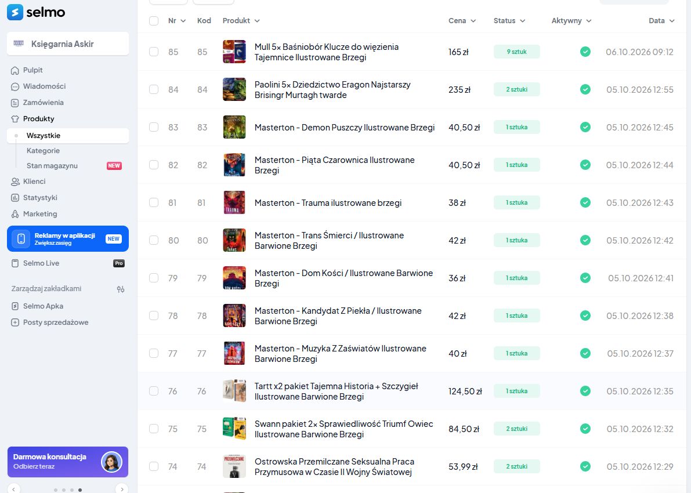Click the Produkty t-shirt icon
The height and width of the screenshot is (493, 691).
(x=15, y=119)
